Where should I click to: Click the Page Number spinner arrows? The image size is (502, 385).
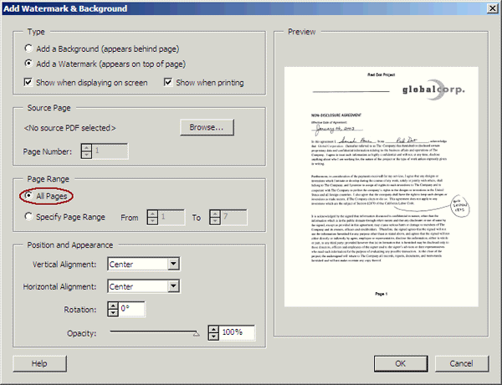85,151
